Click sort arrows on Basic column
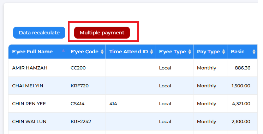This screenshot has height=134, width=263. [254, 52]
